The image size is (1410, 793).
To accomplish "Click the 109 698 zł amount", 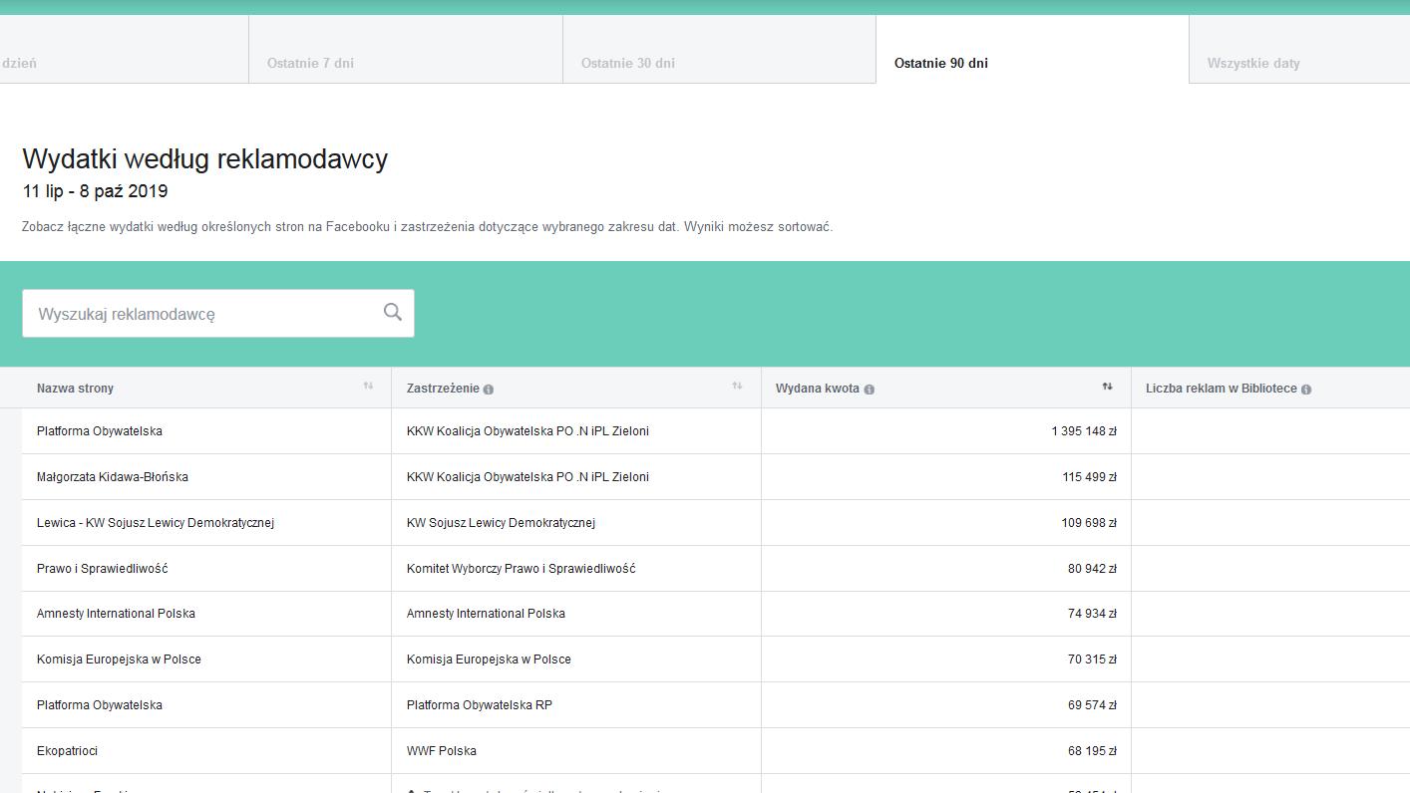I will point(1089,523).
